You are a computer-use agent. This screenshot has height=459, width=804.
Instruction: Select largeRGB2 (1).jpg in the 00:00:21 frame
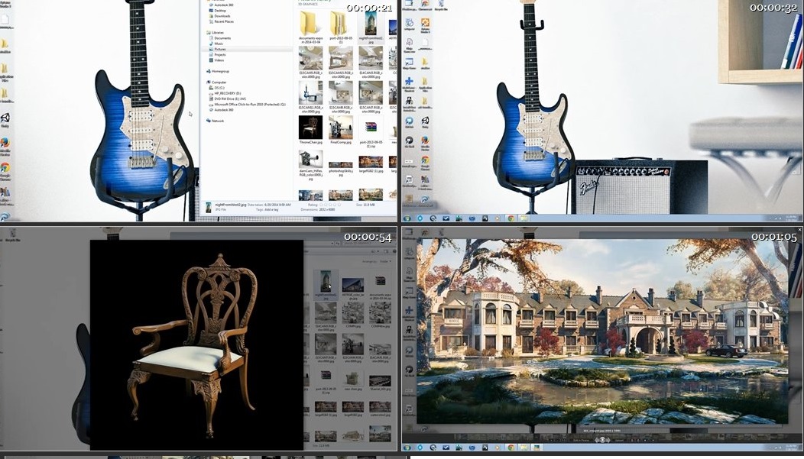370,163
